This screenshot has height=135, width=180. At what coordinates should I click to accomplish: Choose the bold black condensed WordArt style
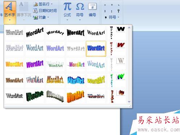76,32
